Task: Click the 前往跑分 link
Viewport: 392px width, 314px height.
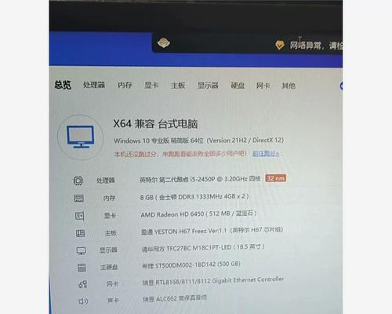Action: point(266,154)
